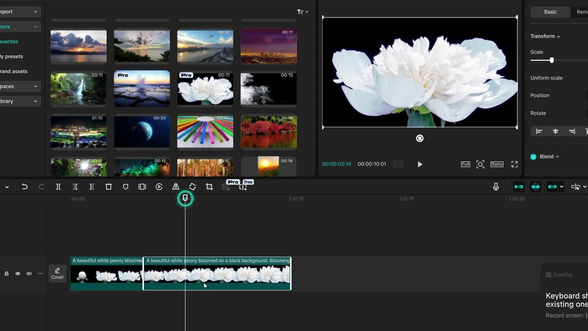
Task: Click the Cover button on the track
Action: pyautogui.click(x=57, y=274)
